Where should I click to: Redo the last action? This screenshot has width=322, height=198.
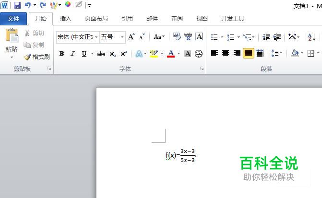pyautogui.click(x=43, y=5)
